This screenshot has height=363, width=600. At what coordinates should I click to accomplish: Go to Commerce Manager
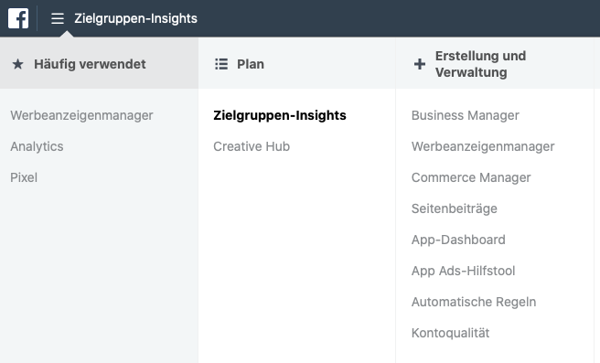(471, 177)
